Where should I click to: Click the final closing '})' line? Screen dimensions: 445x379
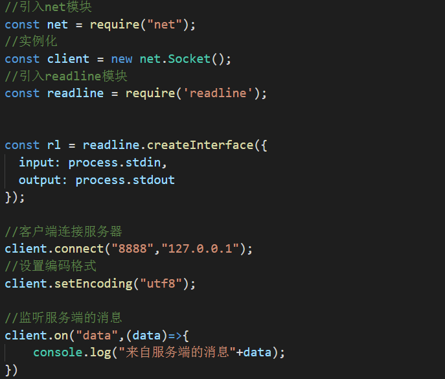point(12,370)
